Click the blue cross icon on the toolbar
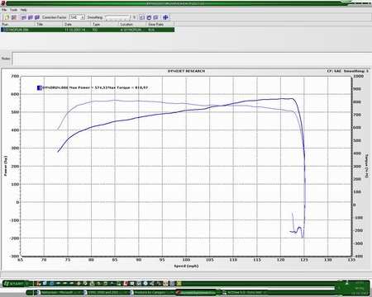 click(x=165, y=17)
